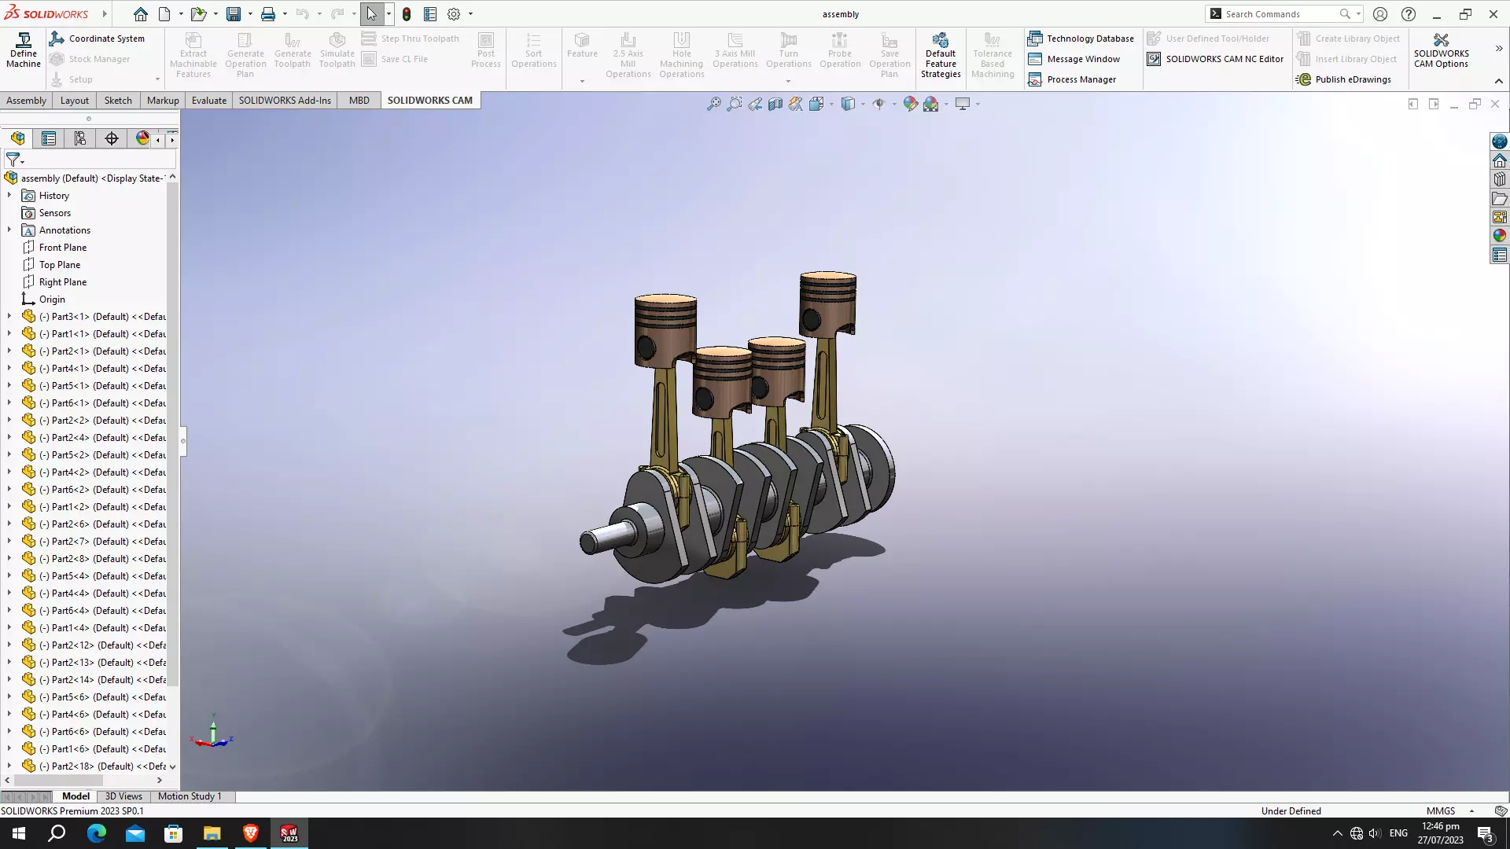Image resolution: width=1510 pixels, height=849 pixels.
Task: Expand the History tree node
Action: (9, 195)
